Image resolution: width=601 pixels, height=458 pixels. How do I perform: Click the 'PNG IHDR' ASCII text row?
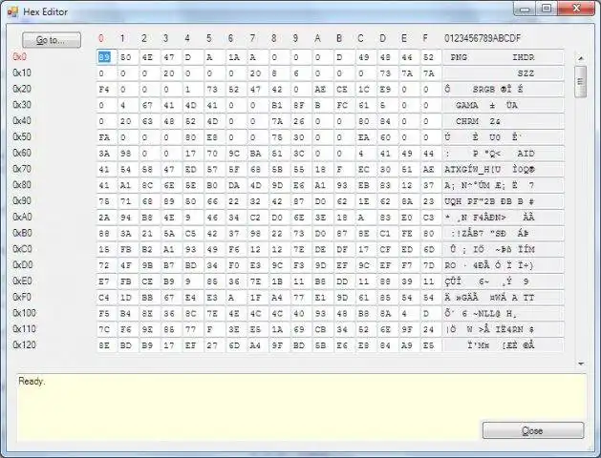tap(503, 57)
